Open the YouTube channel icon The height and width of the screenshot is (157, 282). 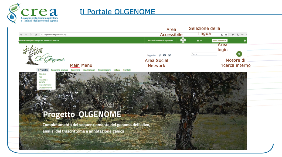point(165,55)
